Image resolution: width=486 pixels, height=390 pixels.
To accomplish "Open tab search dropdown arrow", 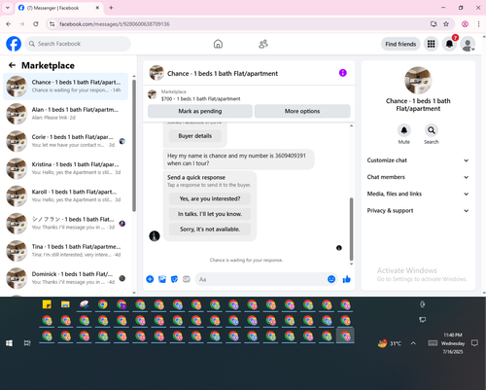I will coord(8,8).
